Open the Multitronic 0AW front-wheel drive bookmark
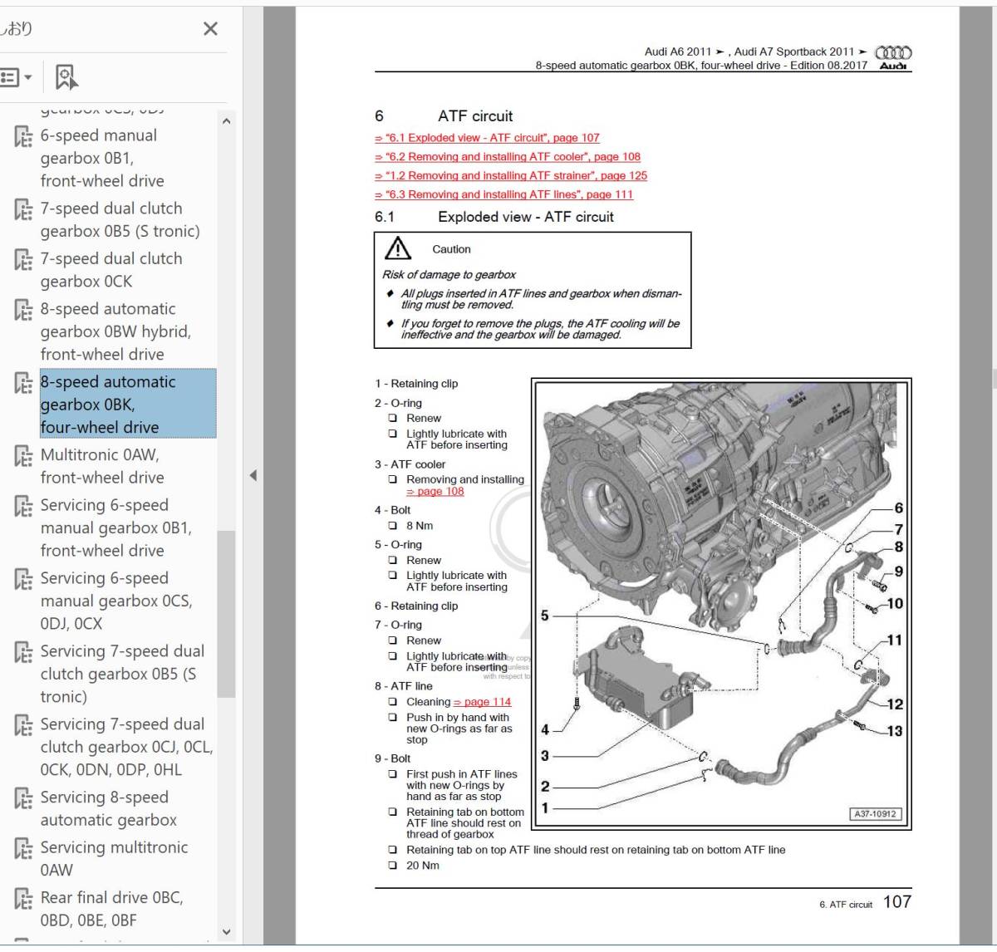This screenshot has height=952, width=997. coord(102,466)
